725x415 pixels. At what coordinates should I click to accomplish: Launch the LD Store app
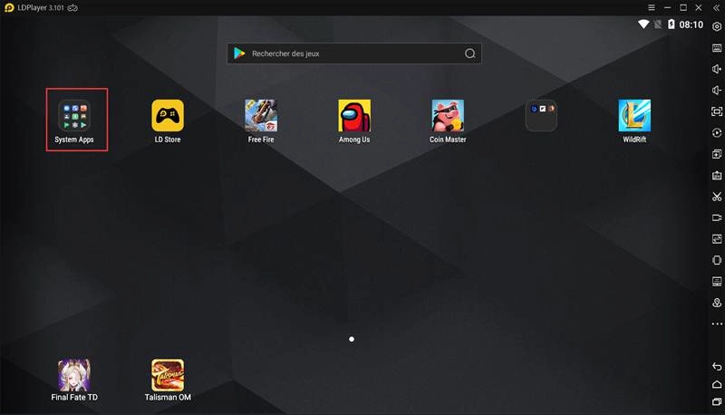tap(167, 116)
